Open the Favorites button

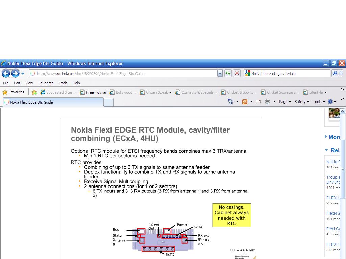(x=14, y=92)
